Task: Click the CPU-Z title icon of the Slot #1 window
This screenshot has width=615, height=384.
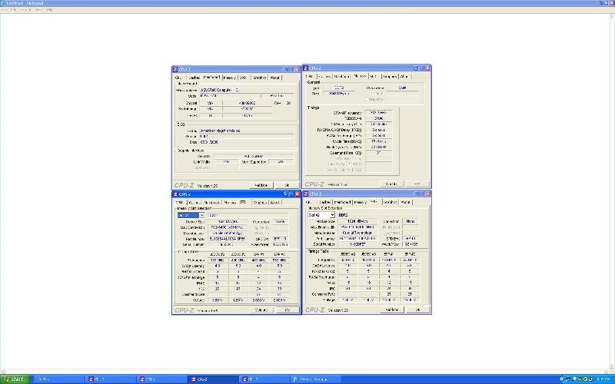Action: tap(175, 194)
